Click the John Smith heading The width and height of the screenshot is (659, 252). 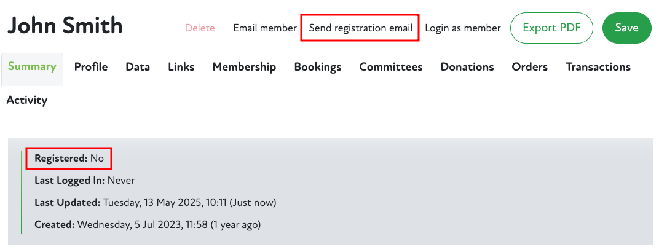pos(65,26)
